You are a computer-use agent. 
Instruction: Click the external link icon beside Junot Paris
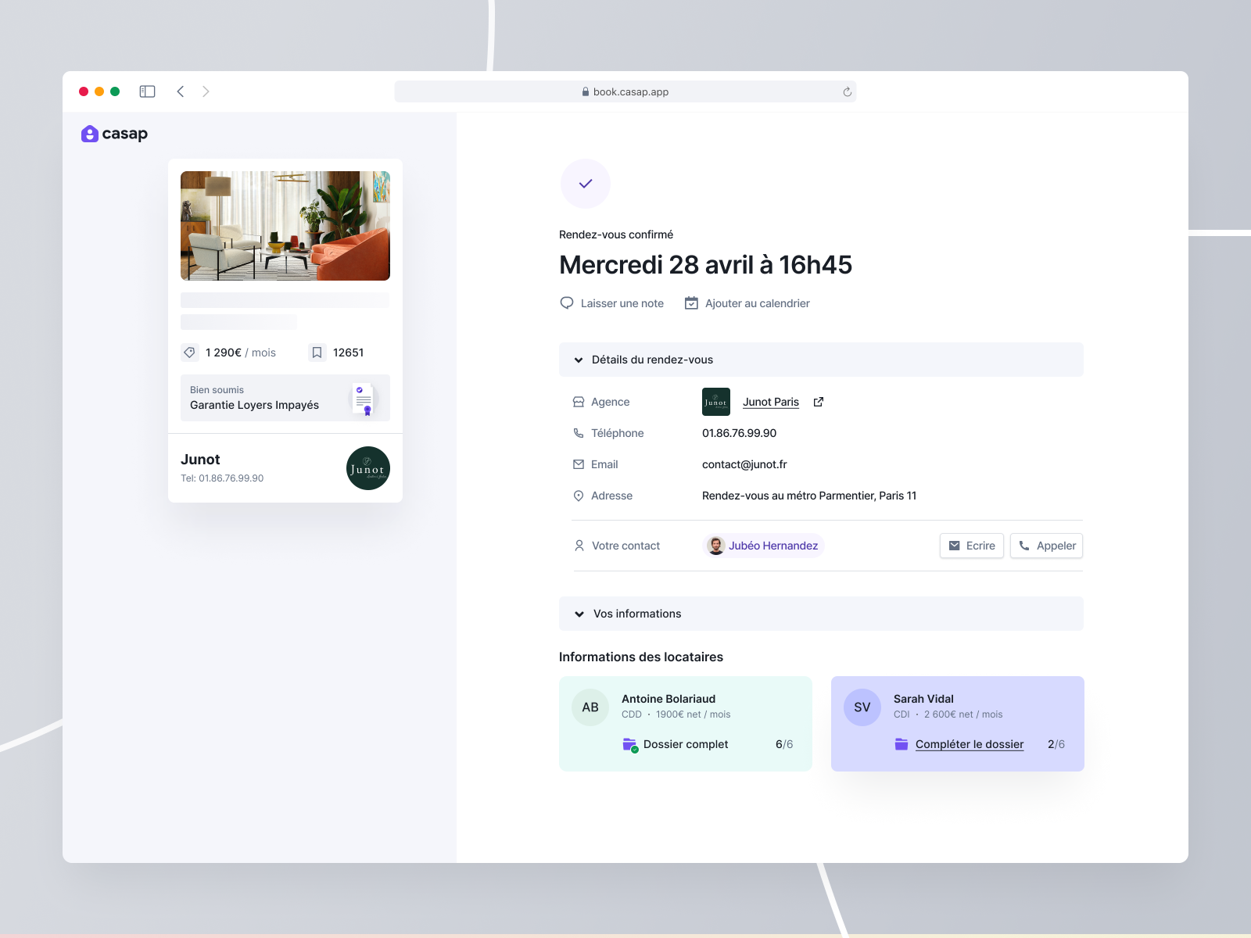pos(819,402)
